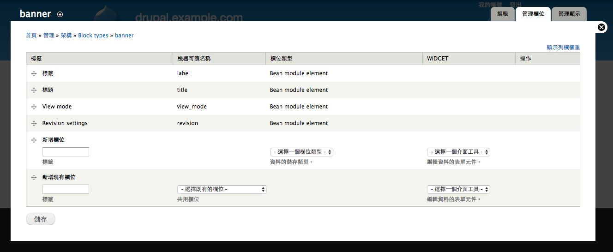Screen dimensions: 613x252
Task: Open widget dropdown in the 新增欄位 row
Action: pyautogui.click(x=458, y=152)
